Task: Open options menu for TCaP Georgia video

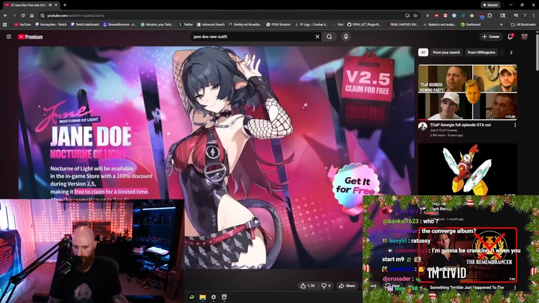Action: tap(515, 125)
